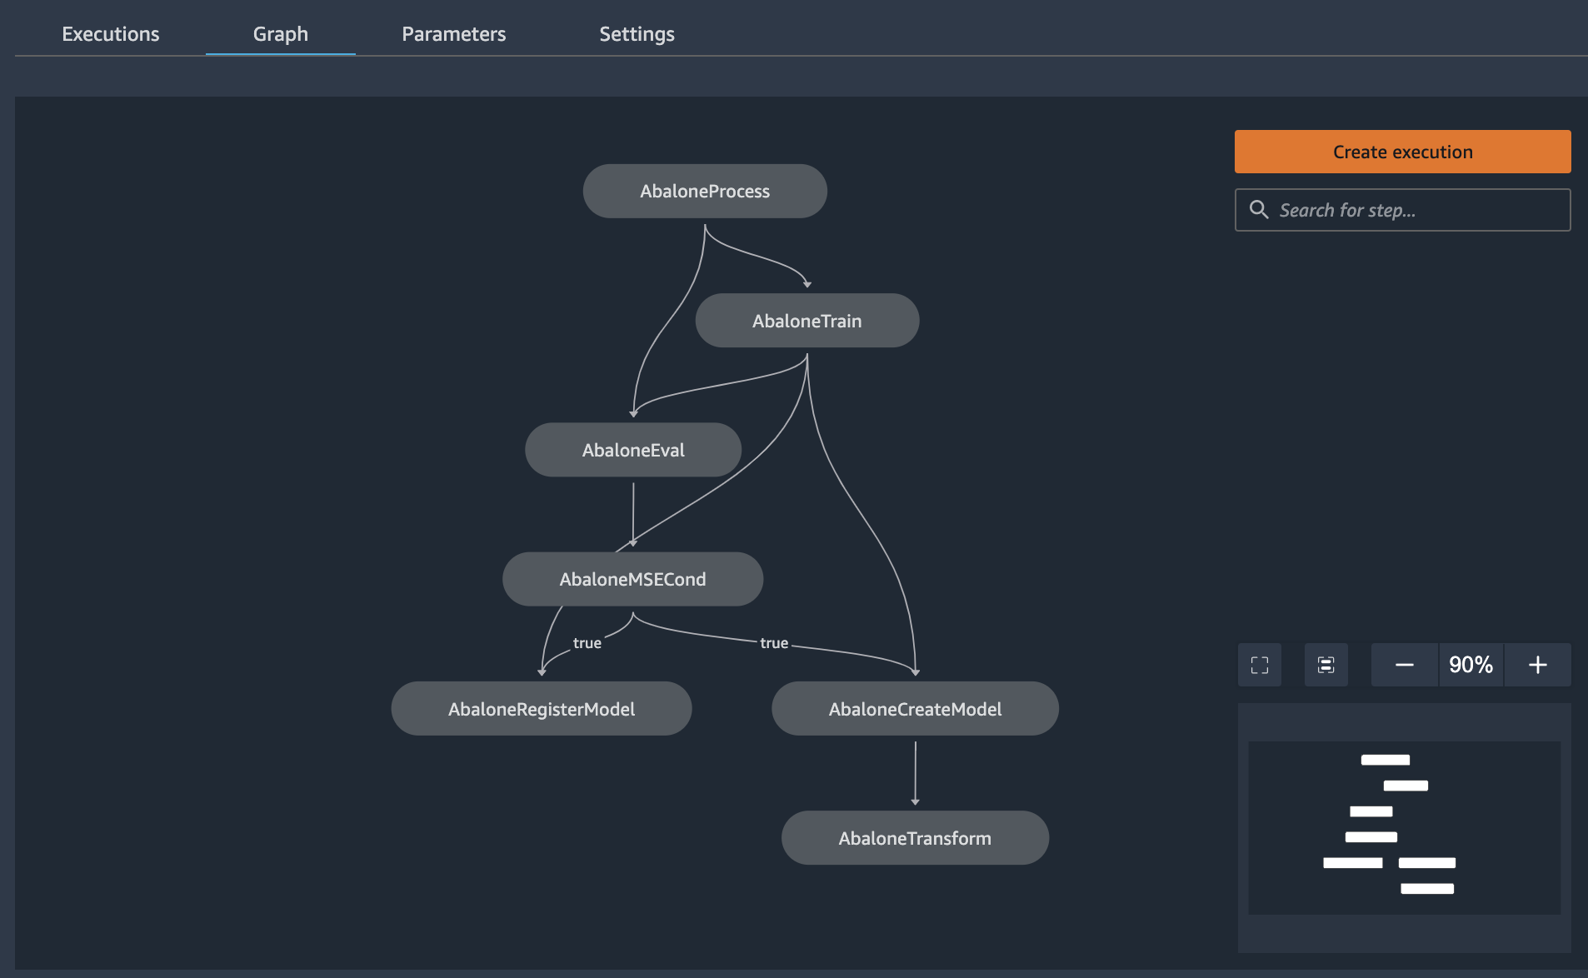Select the AbaloneRegisterModel step node

pos(541,709)
